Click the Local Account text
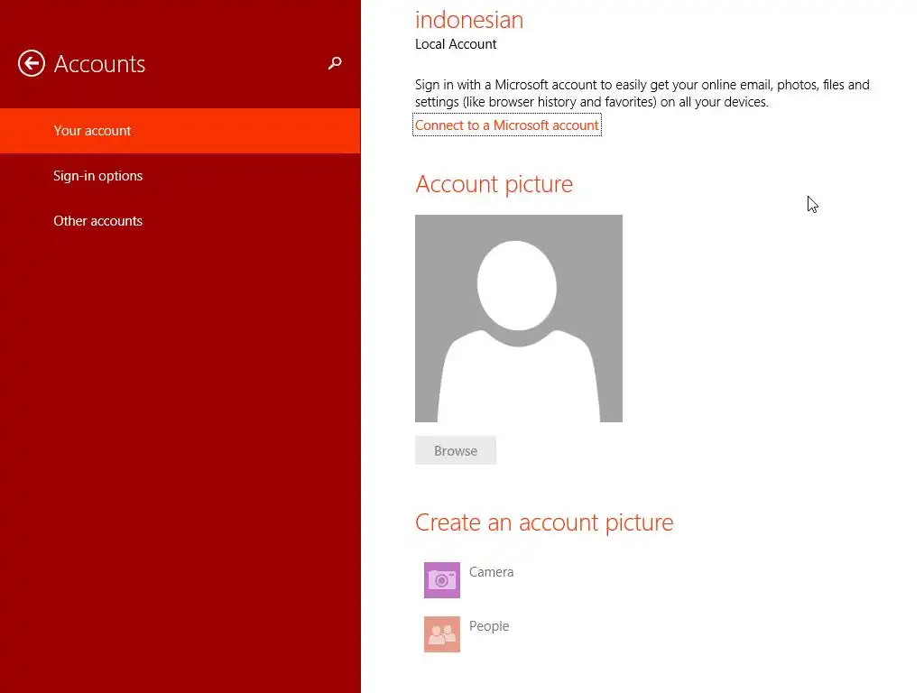The image size is (924, 693). (456, 44)
